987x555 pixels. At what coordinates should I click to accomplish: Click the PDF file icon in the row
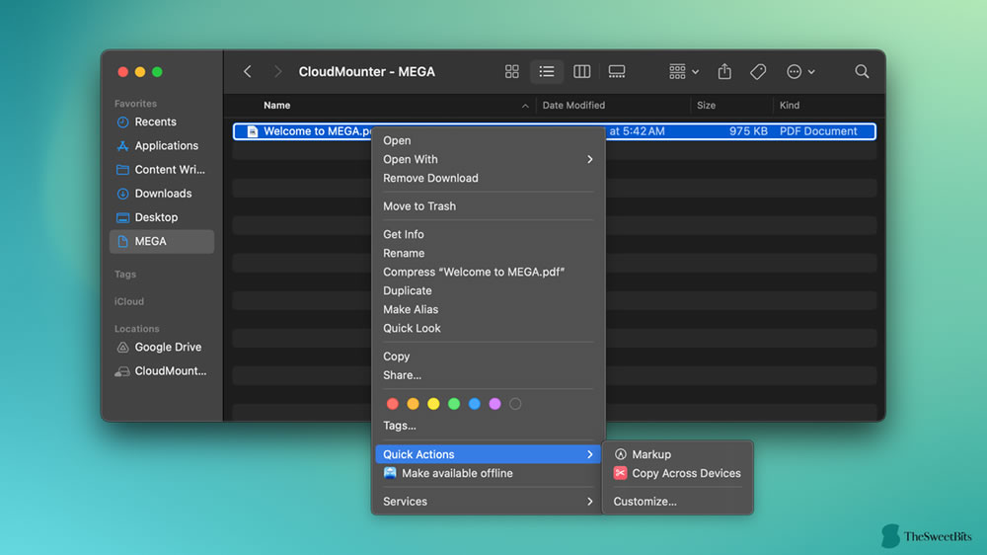253,131
